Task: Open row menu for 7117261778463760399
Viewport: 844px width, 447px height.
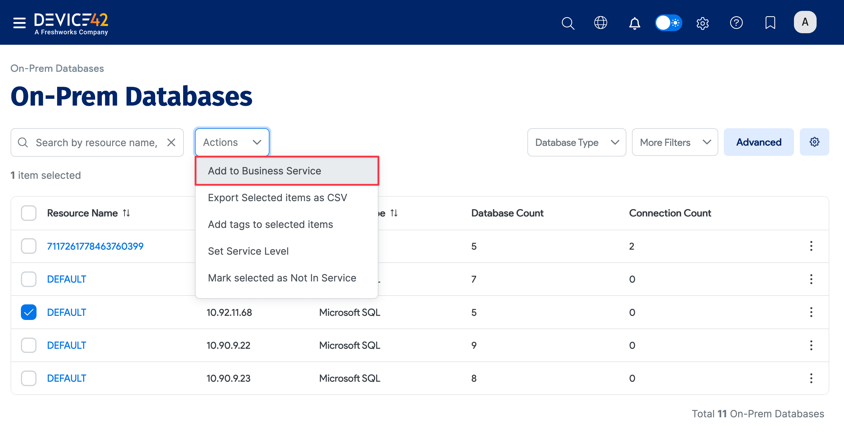Action: click(811, 246)
